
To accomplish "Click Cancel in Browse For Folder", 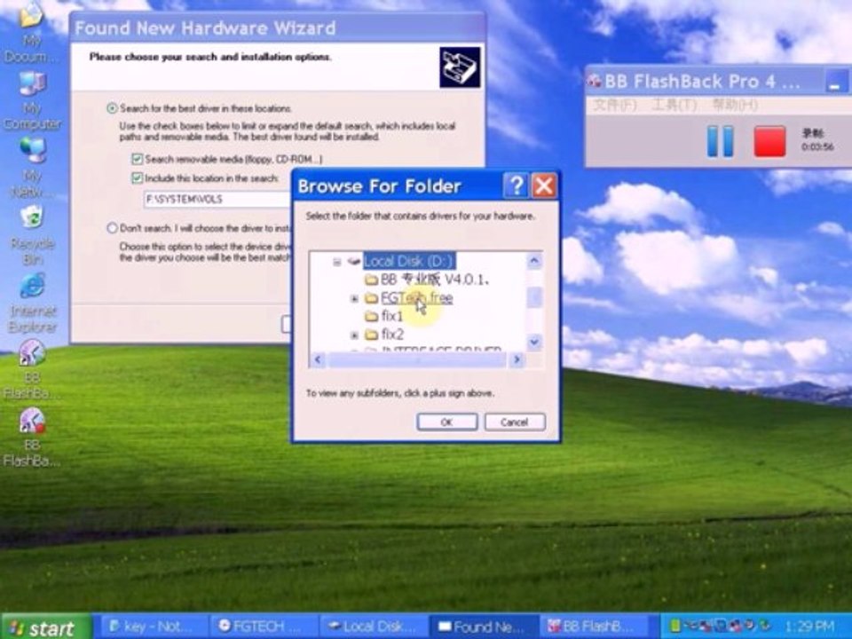I will [x=515, y=422].
